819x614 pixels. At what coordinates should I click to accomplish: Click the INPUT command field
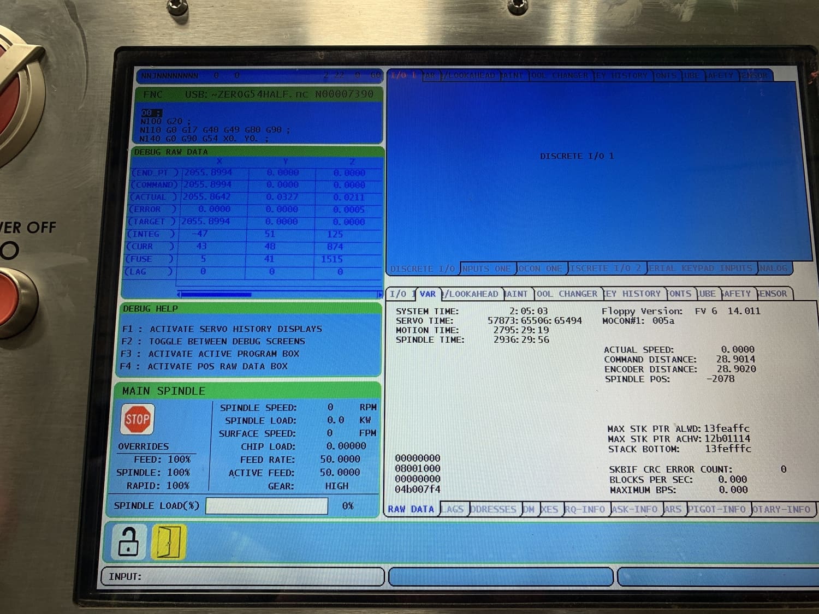[243, 576]
